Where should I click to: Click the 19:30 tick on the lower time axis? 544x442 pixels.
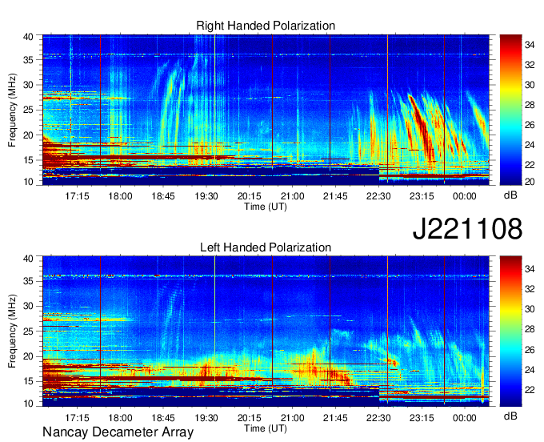(206, 417)
